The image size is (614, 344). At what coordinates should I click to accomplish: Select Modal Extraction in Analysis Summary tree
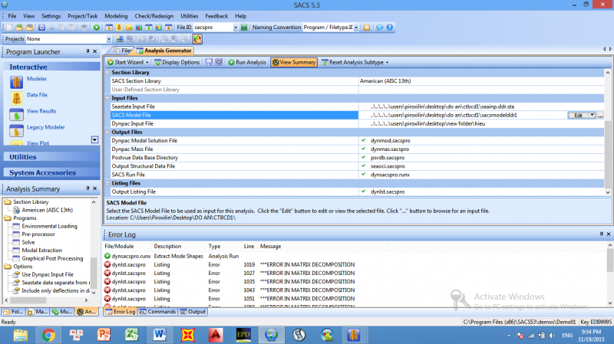tap(42, 251)
